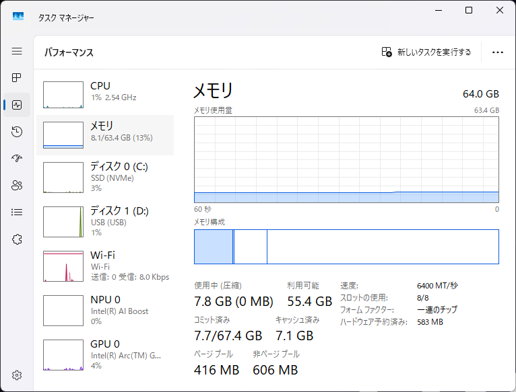516x392 pixels.
Task: Click the GPU 0 mini graph thumbnail
Action: [x=63, y=355]
